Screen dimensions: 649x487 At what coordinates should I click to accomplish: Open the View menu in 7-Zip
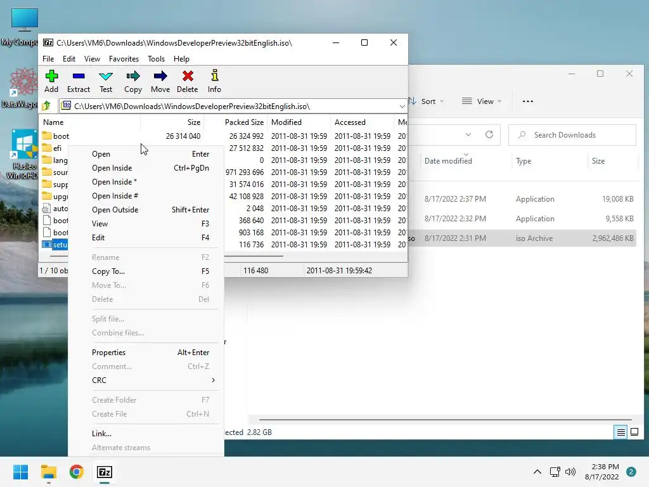tap(92, 59)
